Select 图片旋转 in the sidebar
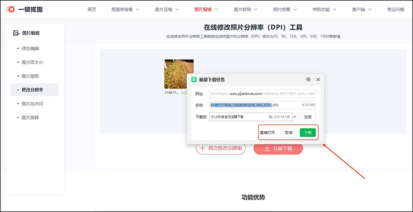 pyautogui.click(x=30, y=118)
